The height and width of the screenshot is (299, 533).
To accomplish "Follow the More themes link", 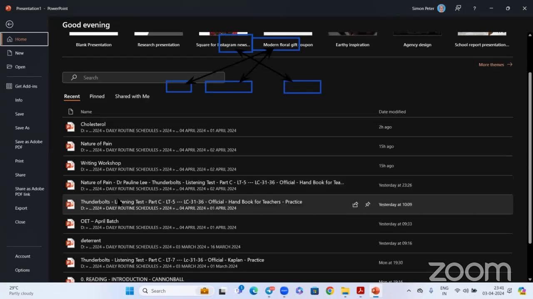I will pyautogui.click(x=496, y=65).
